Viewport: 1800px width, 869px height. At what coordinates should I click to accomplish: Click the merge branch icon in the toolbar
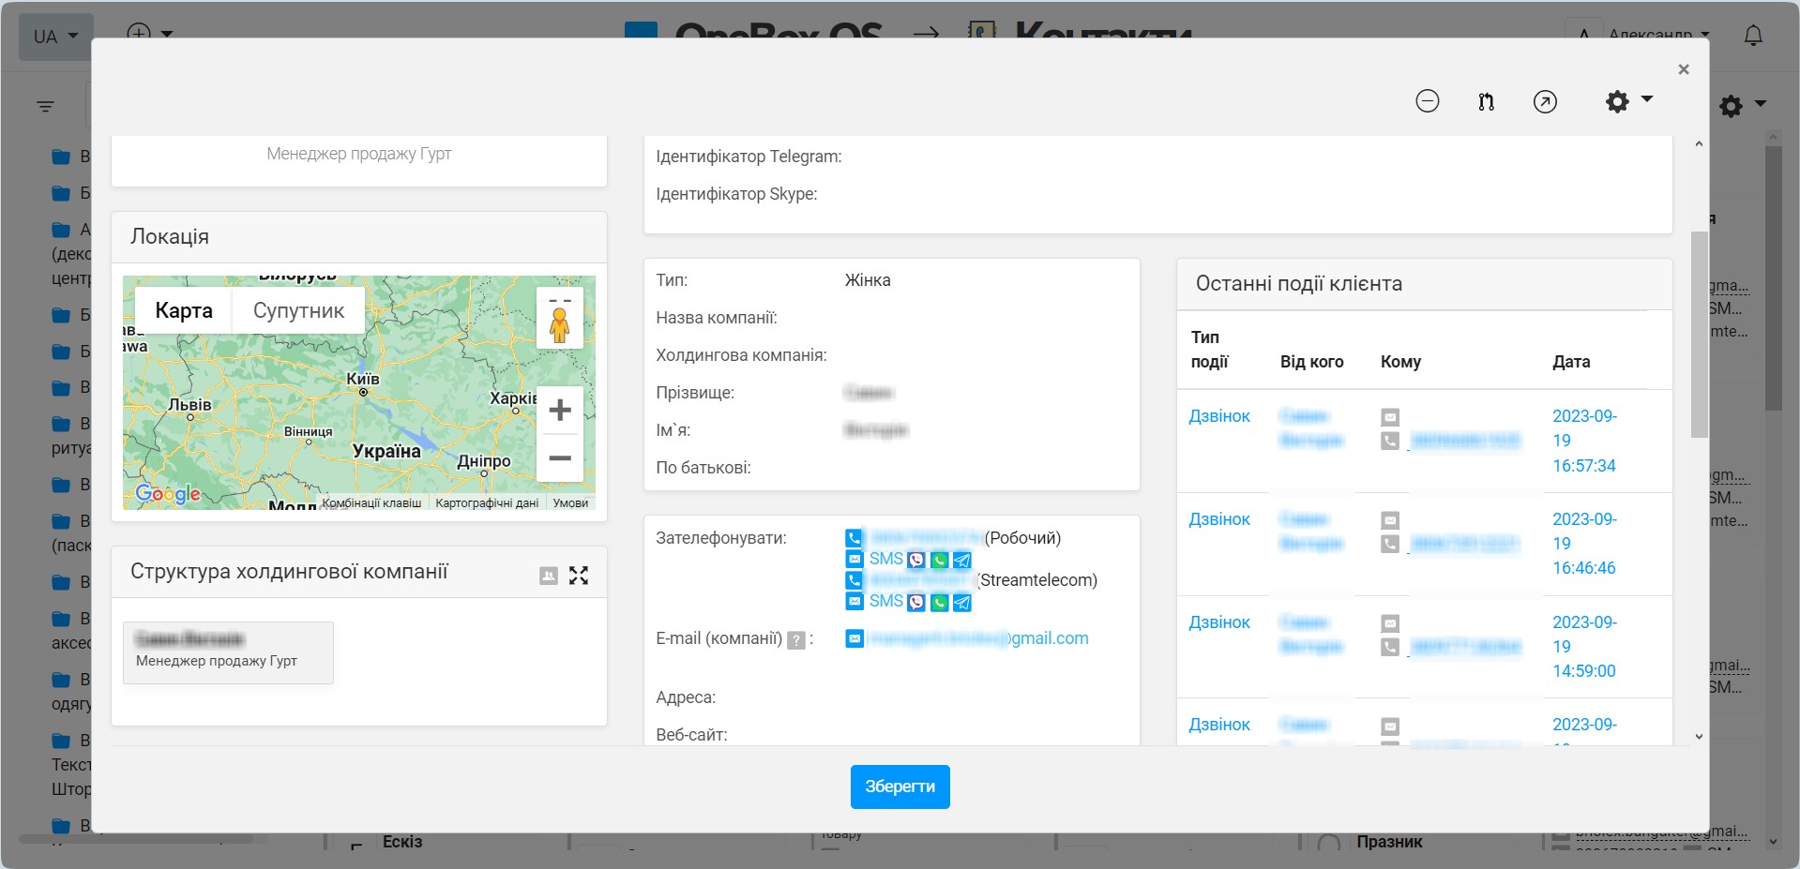coord(1486,101)
